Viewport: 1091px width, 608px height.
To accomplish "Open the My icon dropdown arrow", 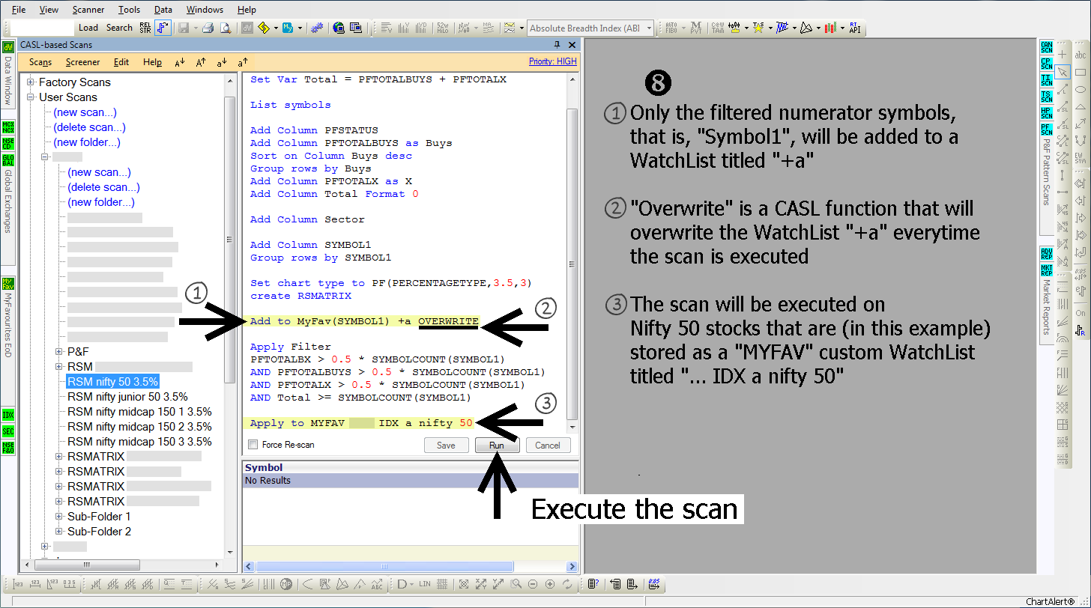I will (300, 28).
